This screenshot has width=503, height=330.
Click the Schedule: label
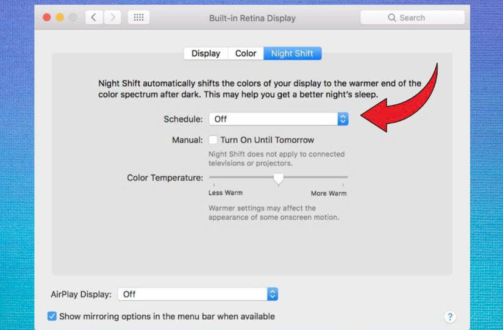183,119
